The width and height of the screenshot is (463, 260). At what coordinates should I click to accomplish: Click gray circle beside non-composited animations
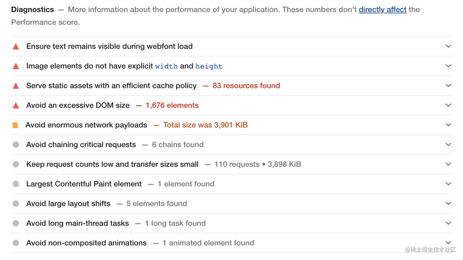point(16,243)
